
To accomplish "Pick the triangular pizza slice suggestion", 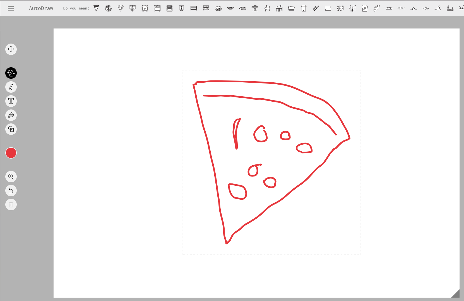I will (96, 8).
